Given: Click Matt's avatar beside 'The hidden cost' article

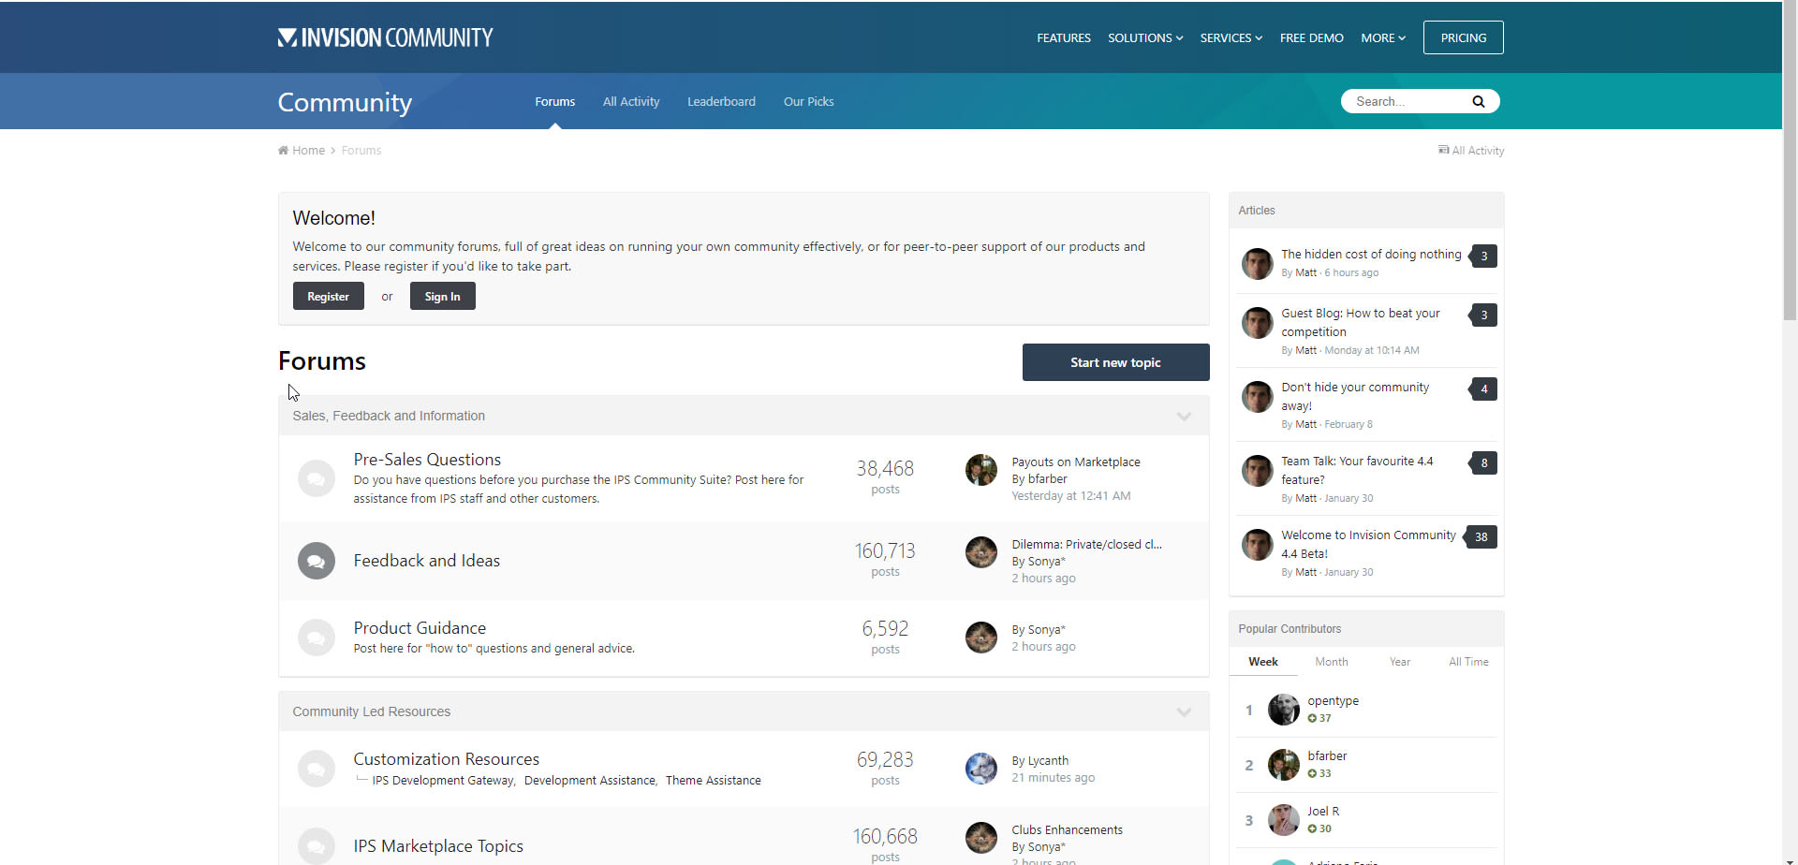Looking at the screenshot, I should pos(1257,264).
